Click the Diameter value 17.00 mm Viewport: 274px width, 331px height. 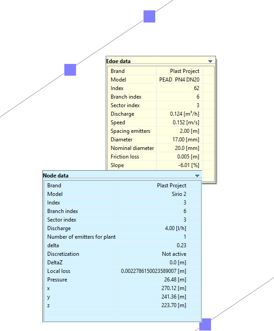pyautogui.click(x=185, y=140)
